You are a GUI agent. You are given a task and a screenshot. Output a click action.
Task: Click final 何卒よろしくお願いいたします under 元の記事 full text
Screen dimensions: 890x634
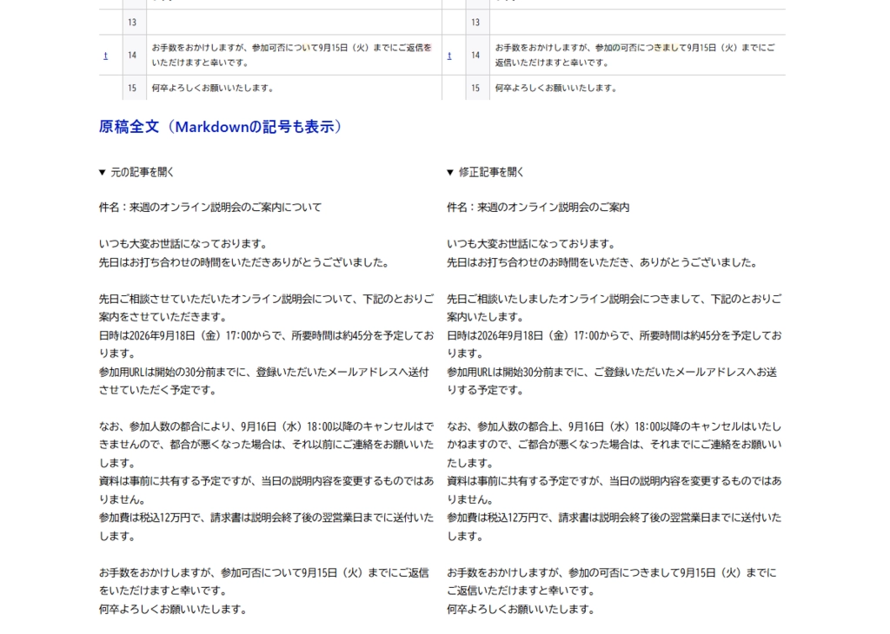pos(174,610)
